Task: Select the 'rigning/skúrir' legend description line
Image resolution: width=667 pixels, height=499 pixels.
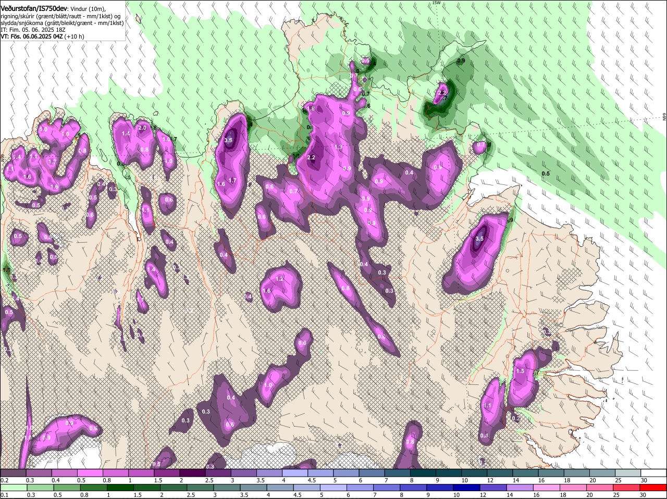Action: tap(60, 16)
